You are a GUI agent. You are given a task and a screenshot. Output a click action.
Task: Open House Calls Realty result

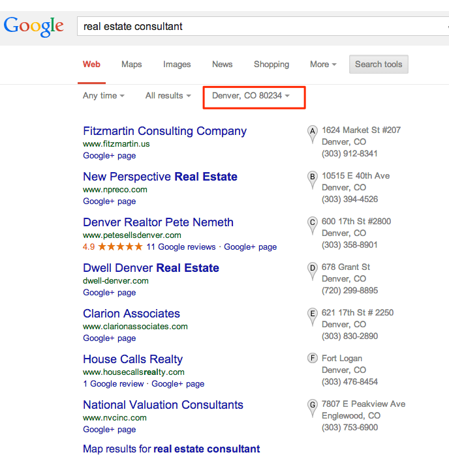(132, 359)
